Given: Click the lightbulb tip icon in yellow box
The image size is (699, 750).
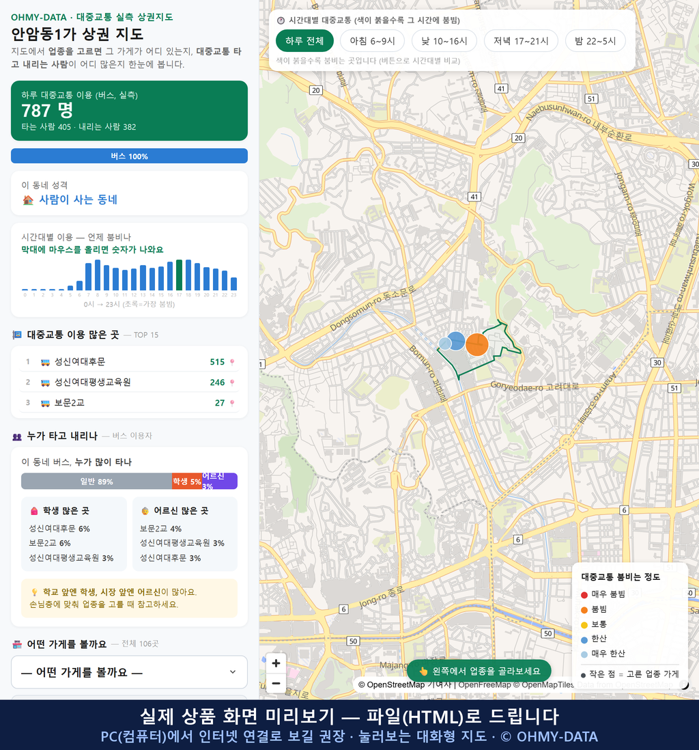Looking at the screenshot, I should pos(34,592).
